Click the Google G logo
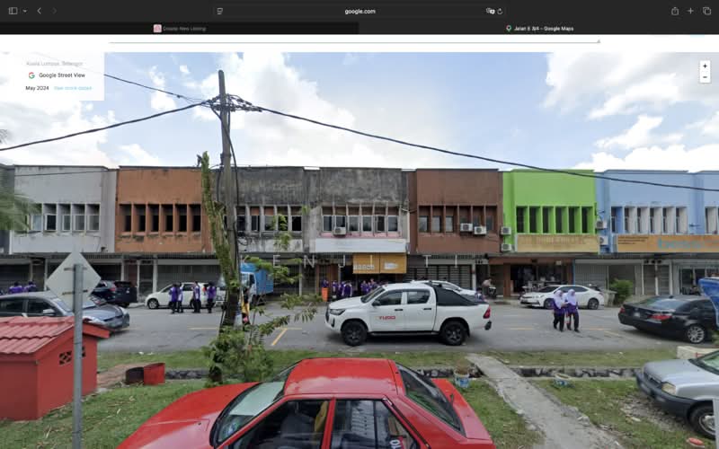Viewport: 719px width, 449px height. [31, 75]
